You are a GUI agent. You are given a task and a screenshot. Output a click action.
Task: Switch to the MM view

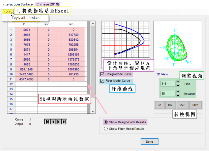click(x=170, y=105)
